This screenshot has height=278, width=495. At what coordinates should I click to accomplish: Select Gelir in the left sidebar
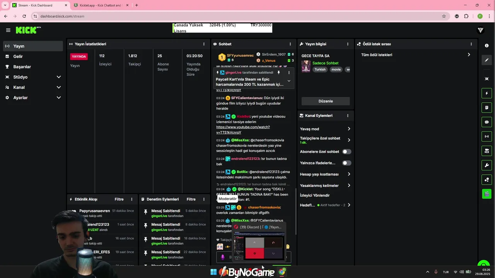(x=33, y=56)
